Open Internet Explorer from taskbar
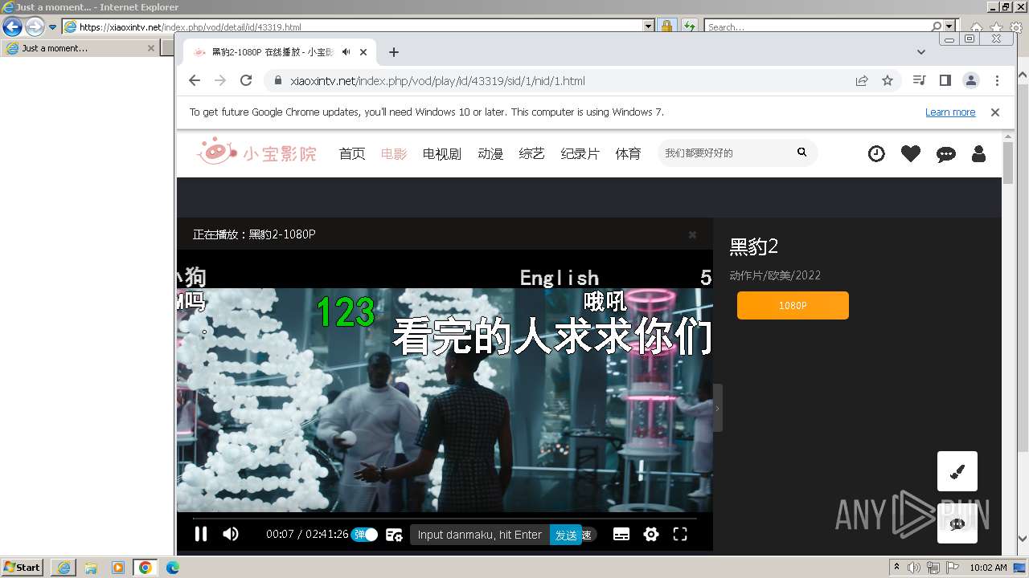Viewport: 1029px width, 578px height. point(64,568)
